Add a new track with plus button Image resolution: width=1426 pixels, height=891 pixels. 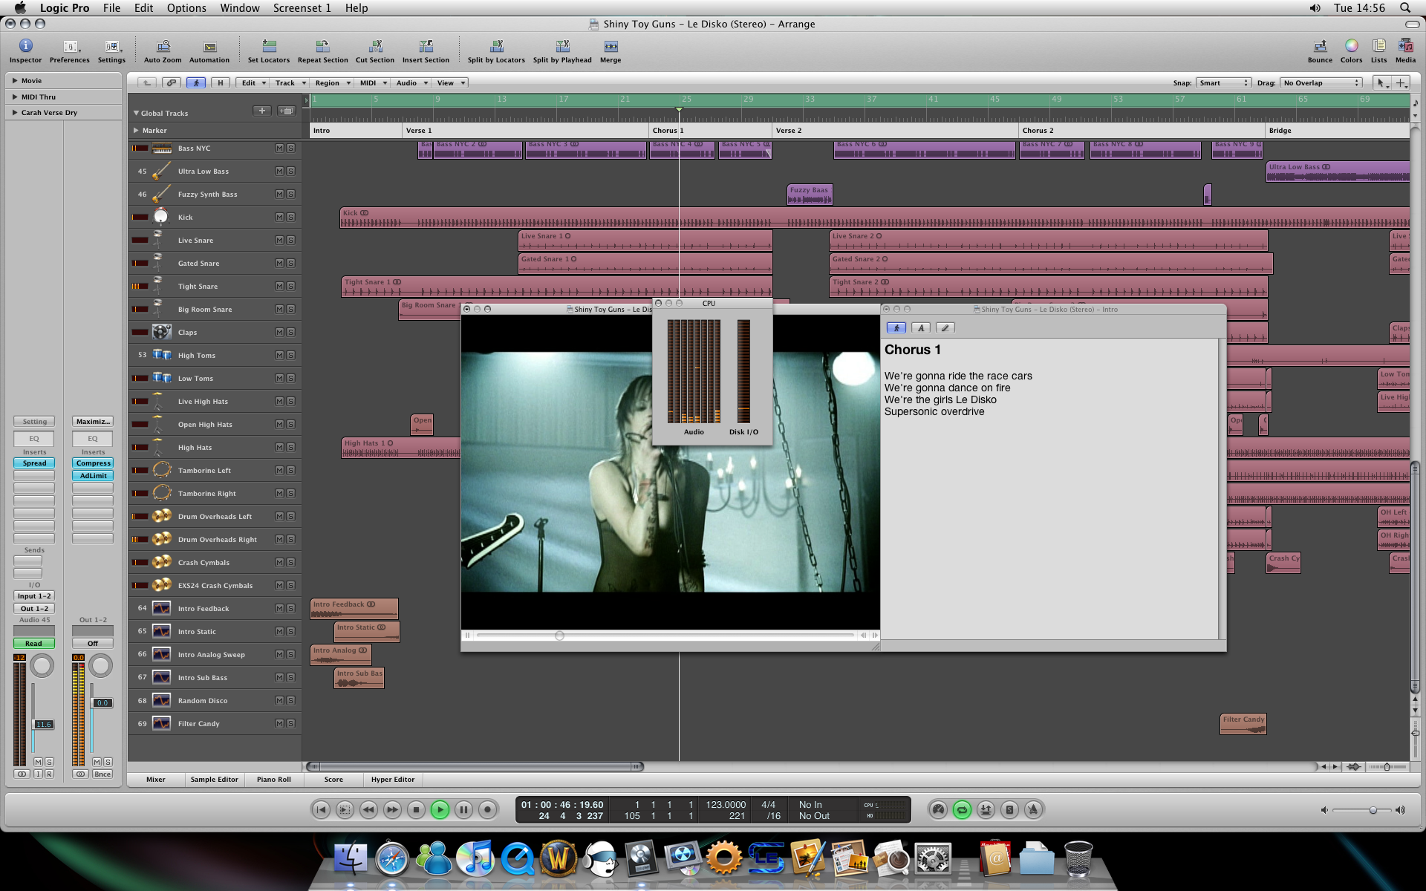pyautogui.click(x=261, y=111)
